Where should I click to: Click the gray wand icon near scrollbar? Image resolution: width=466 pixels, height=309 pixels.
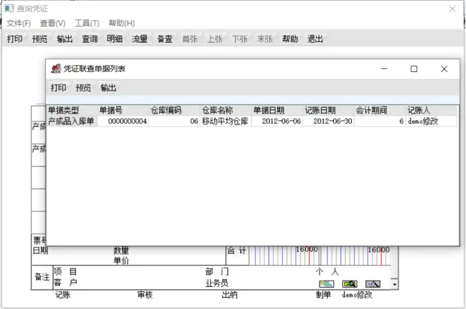click(x=373, y=284)
